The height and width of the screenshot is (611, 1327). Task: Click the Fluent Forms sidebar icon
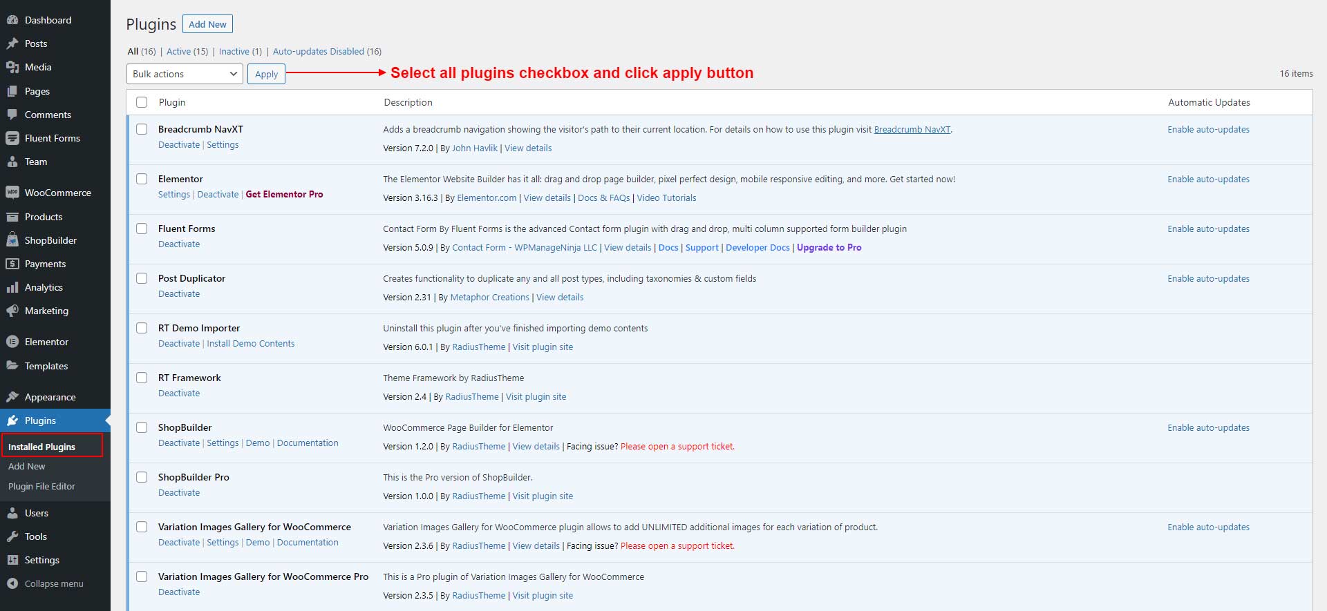tap(12, 138)
